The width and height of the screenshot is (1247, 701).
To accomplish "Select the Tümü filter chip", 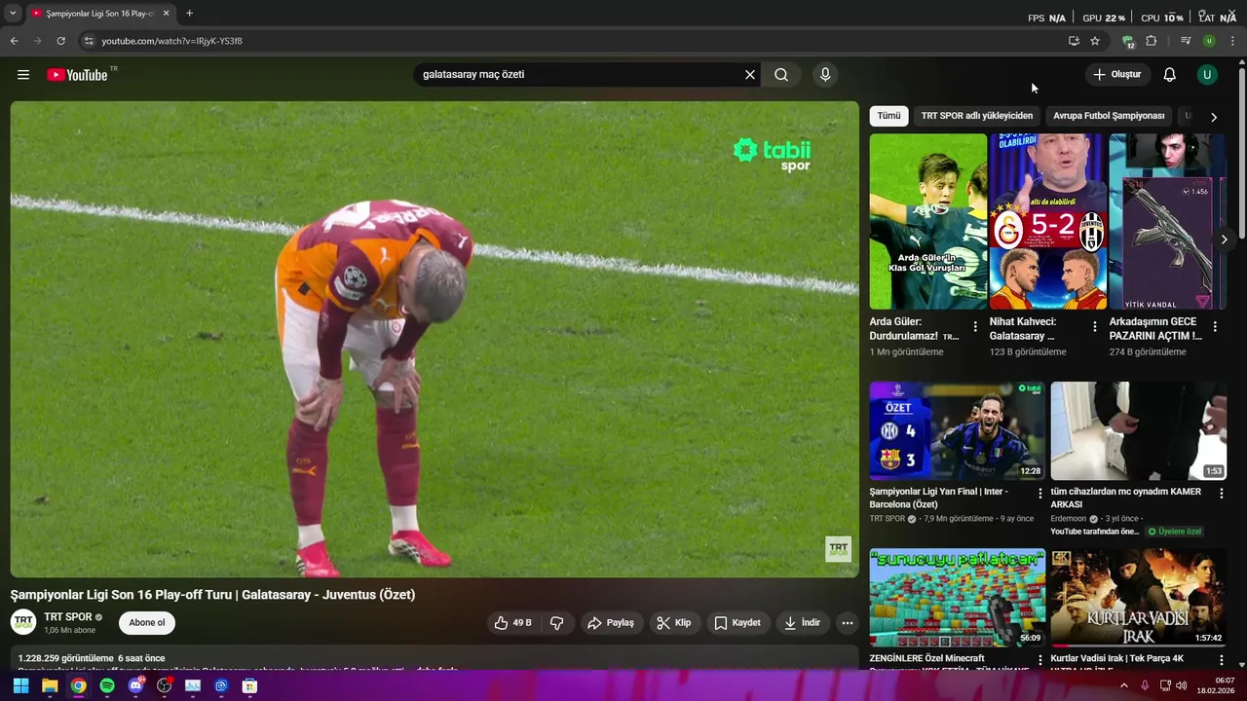I will click(x=888, y=116).
